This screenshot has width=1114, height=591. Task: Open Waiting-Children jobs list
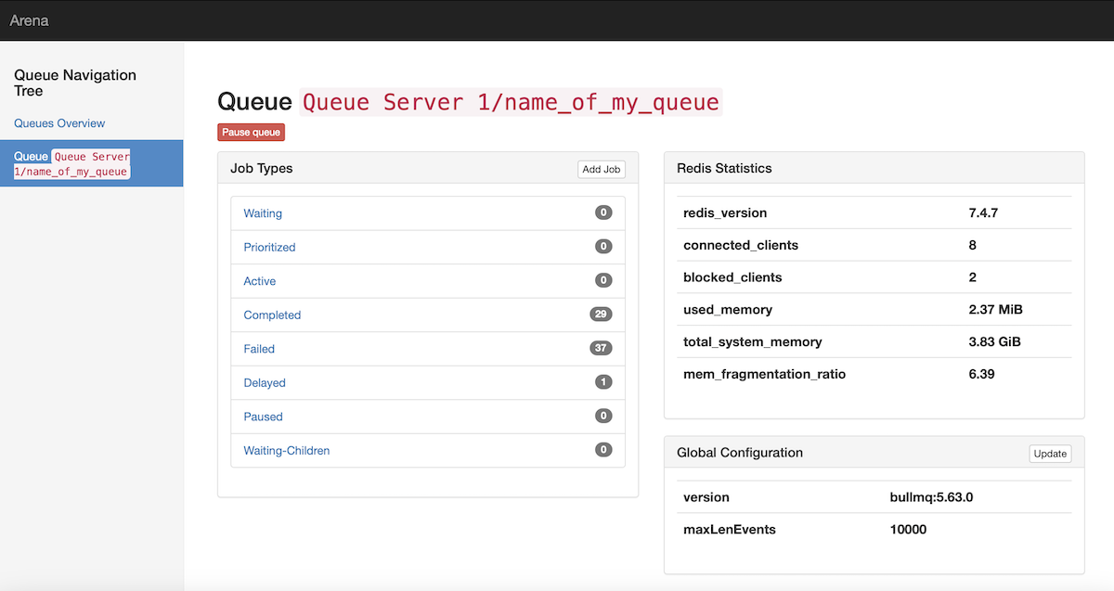pyautogui.click(x=287, y=451)
